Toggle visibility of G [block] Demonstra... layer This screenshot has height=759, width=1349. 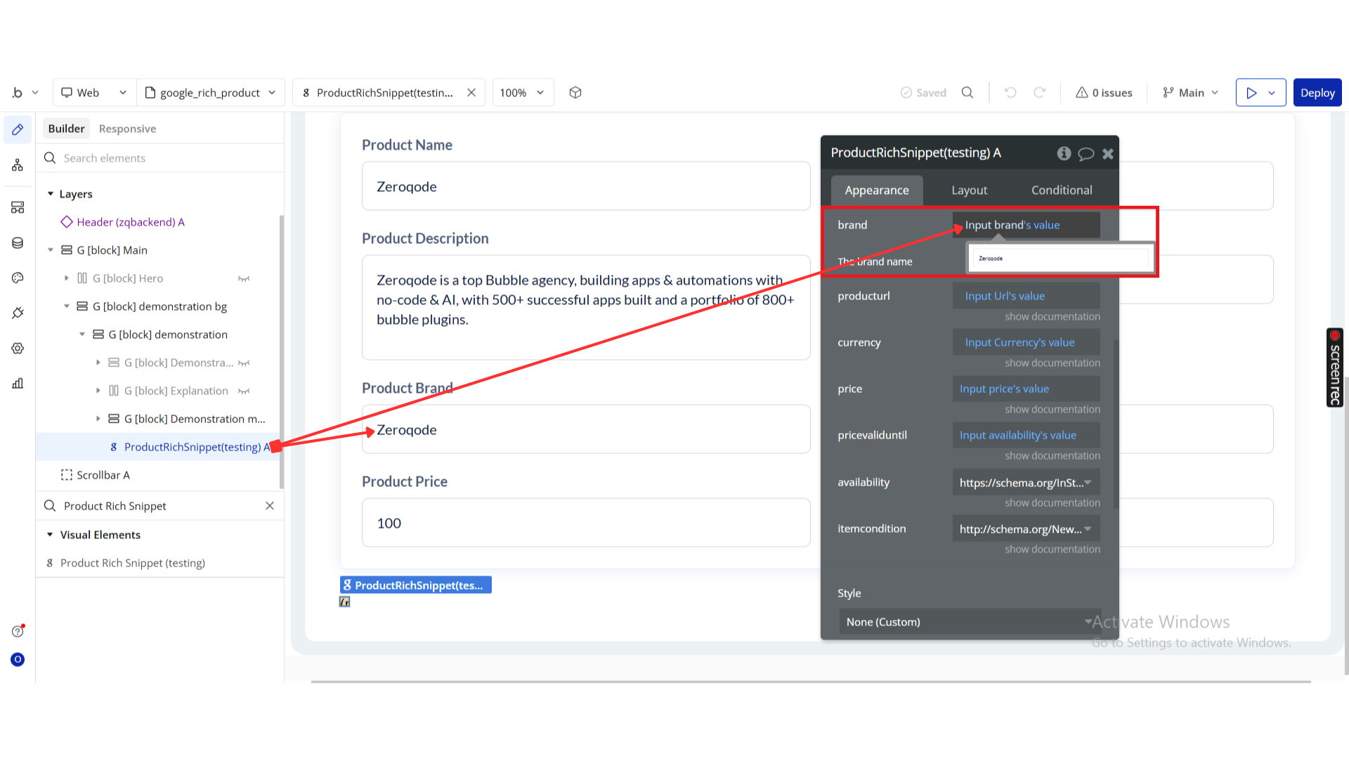244,363
